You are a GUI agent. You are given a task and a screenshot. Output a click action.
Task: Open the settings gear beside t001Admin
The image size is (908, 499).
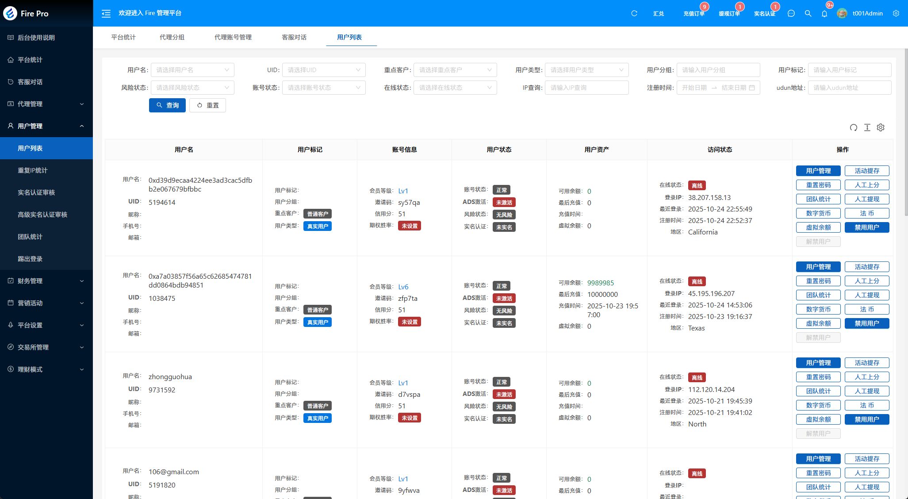[896, 14]
